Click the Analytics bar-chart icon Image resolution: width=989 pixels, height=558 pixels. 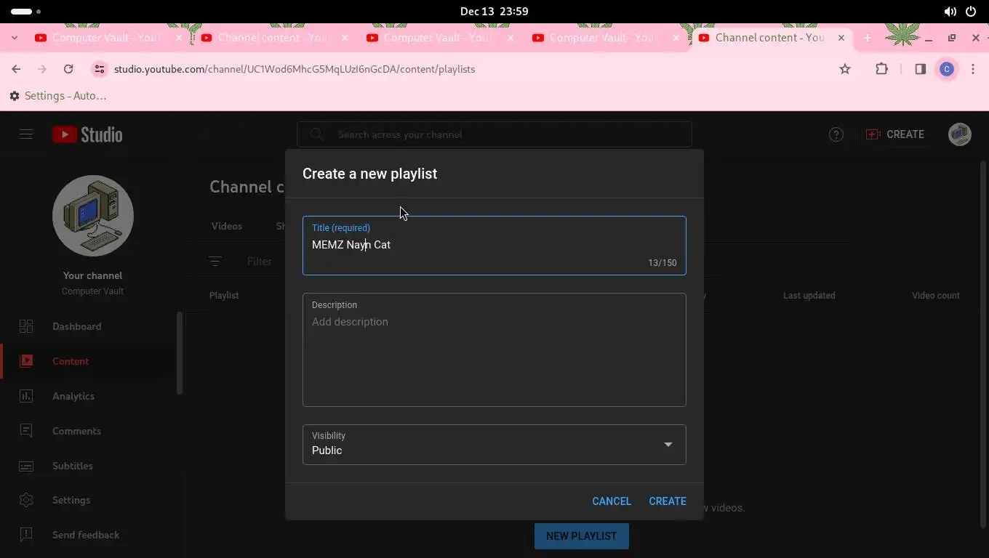coord(26,396)
